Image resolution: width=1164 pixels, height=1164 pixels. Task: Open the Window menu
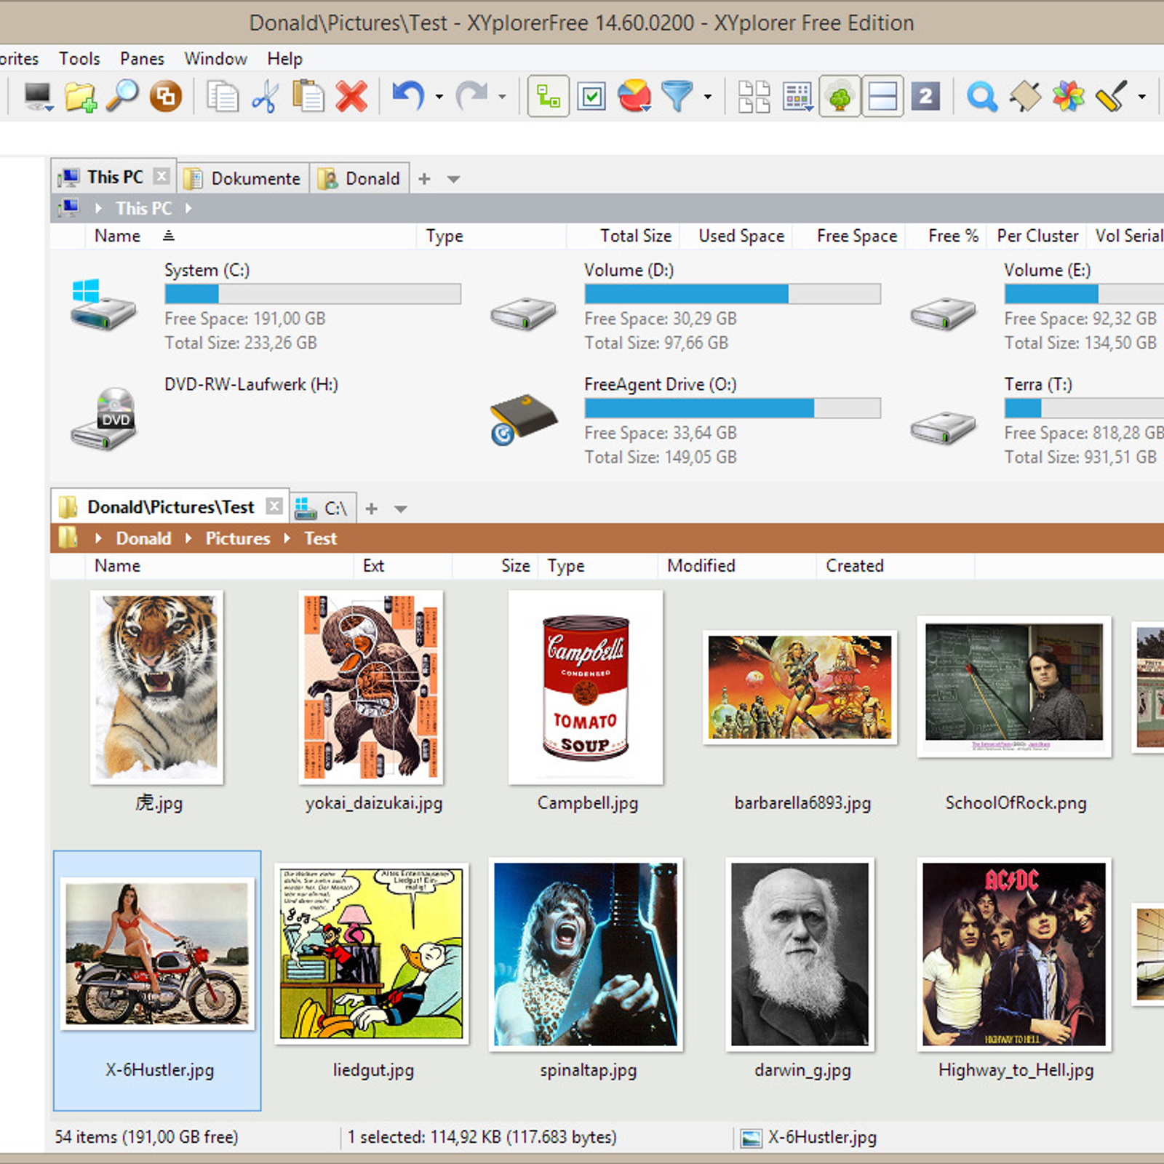(x=215, y=59)
